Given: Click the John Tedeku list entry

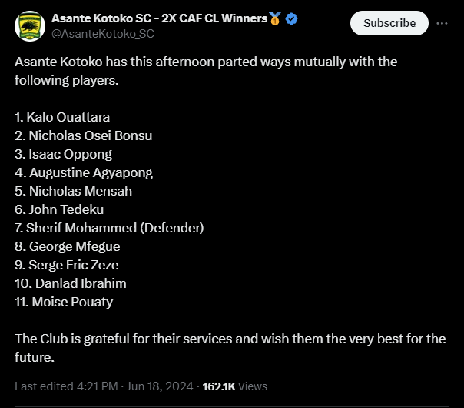Looking at the screenshot, I should pyautogui.click(x=59, y=209).
